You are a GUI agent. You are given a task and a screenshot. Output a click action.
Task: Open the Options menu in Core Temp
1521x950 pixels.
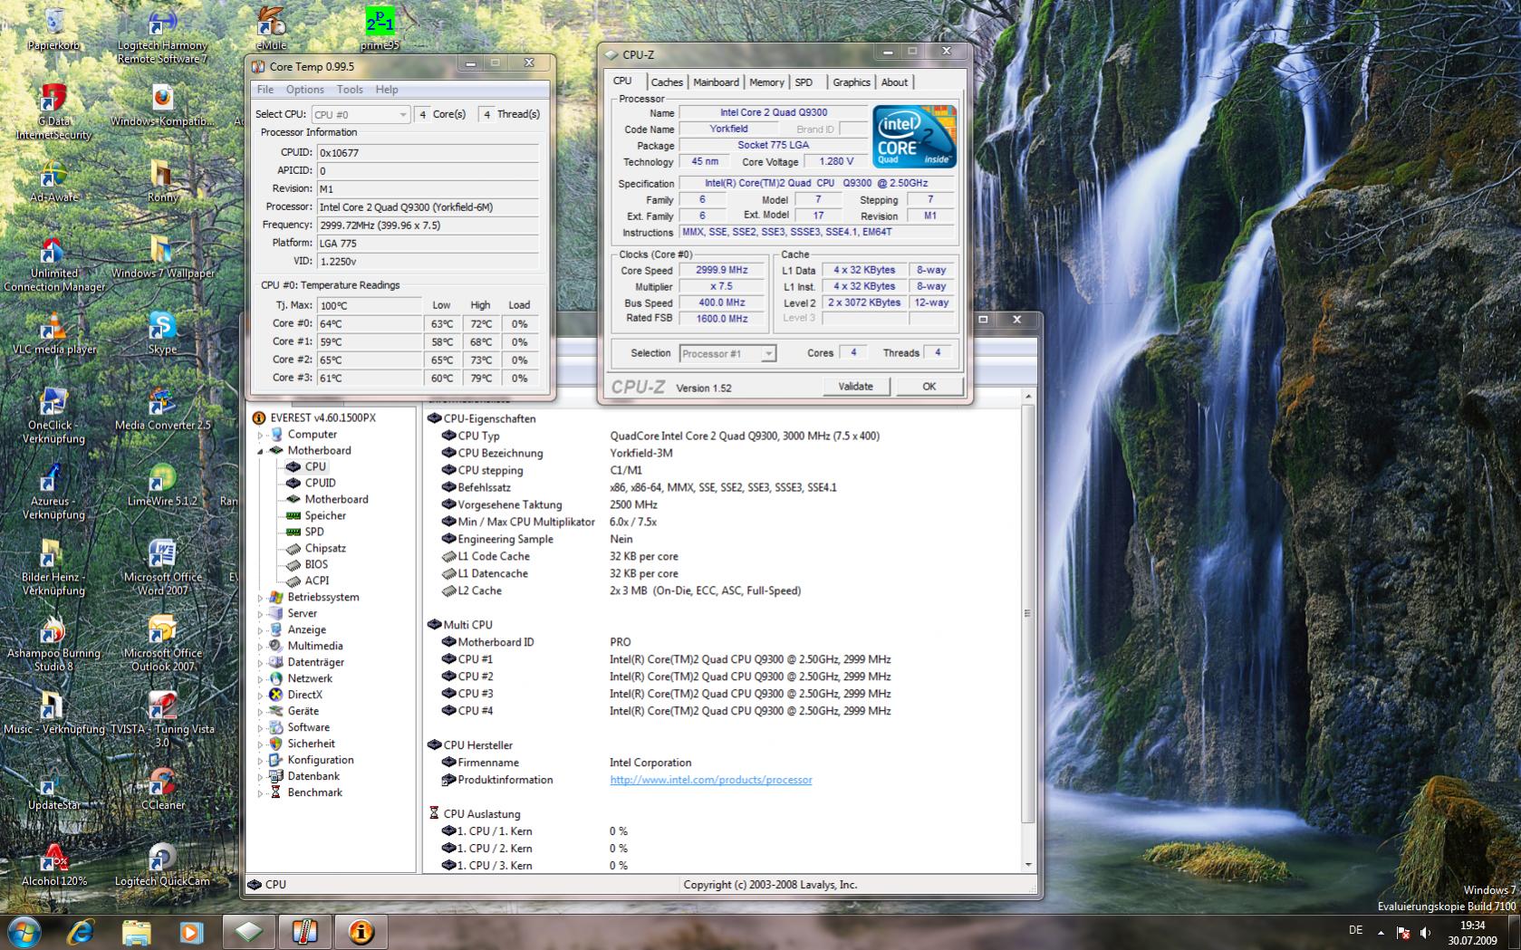305,90
